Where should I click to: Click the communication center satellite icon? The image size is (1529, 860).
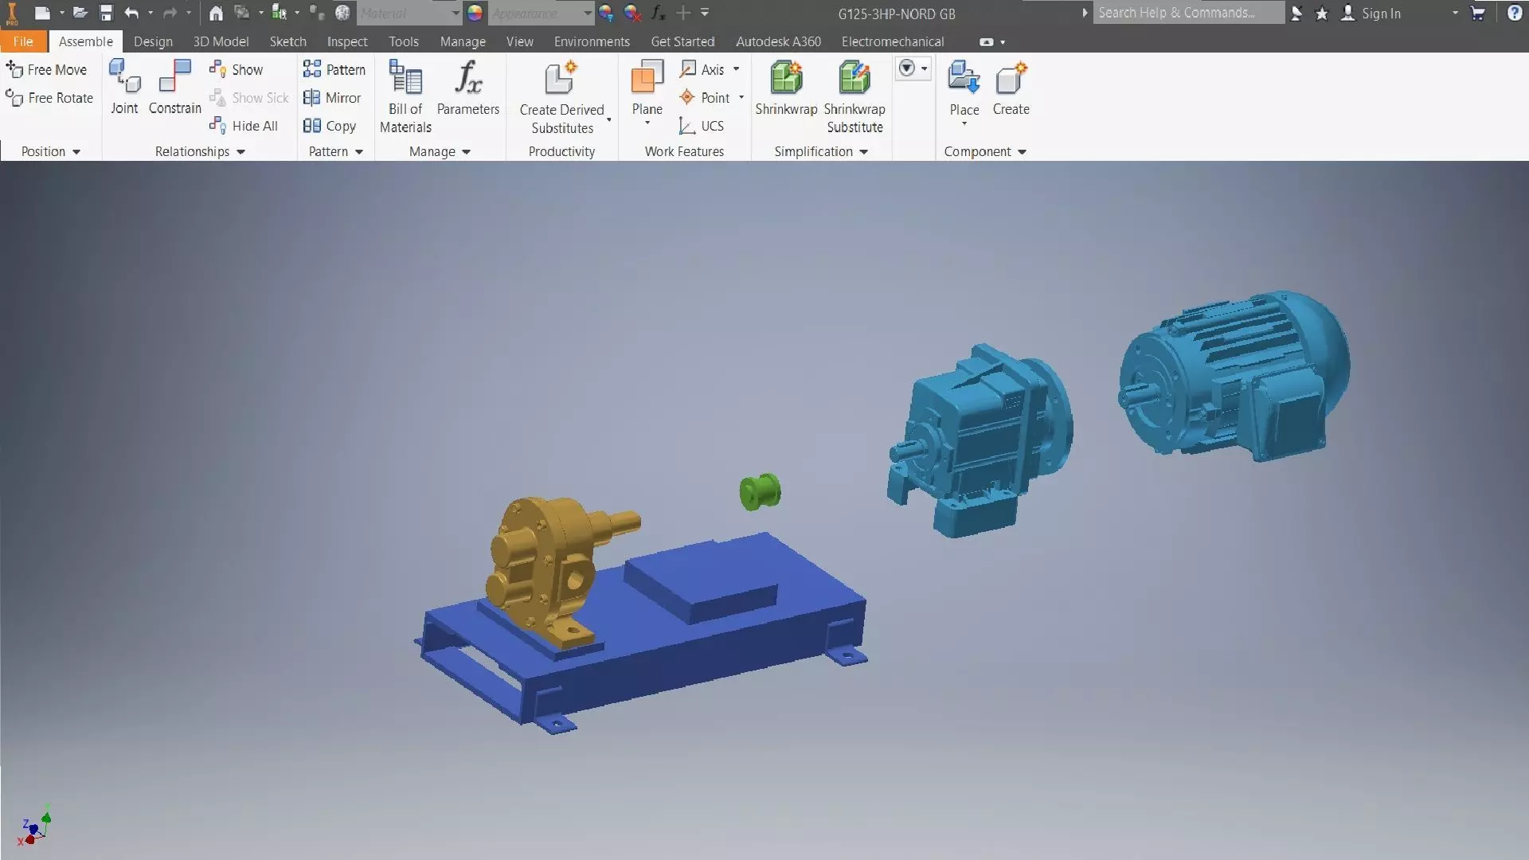pos(1297,13)
